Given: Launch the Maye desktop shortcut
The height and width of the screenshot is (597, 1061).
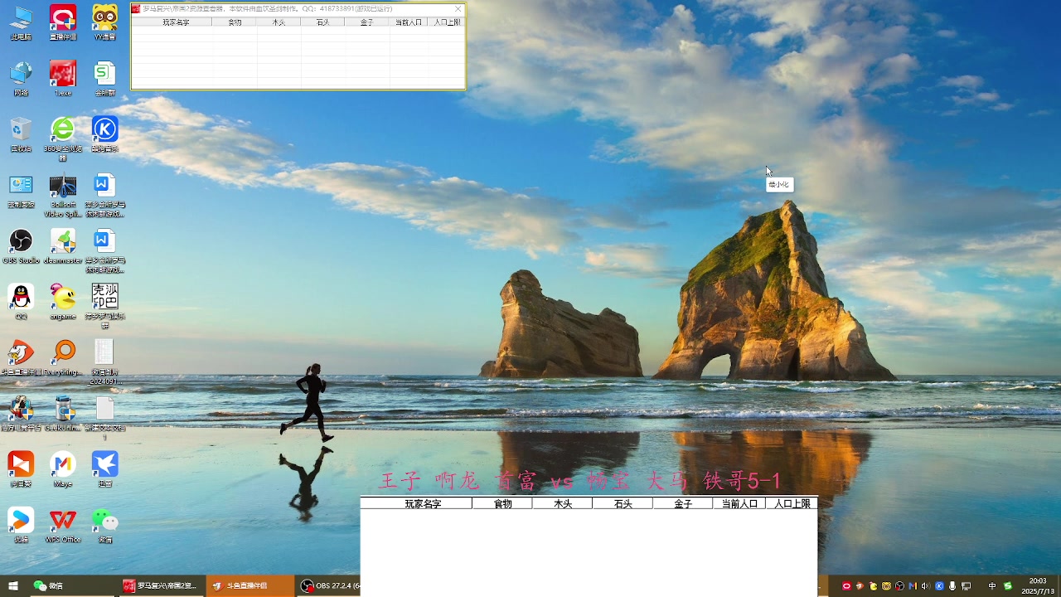Looking at the screenshot, I should (63, 469).
